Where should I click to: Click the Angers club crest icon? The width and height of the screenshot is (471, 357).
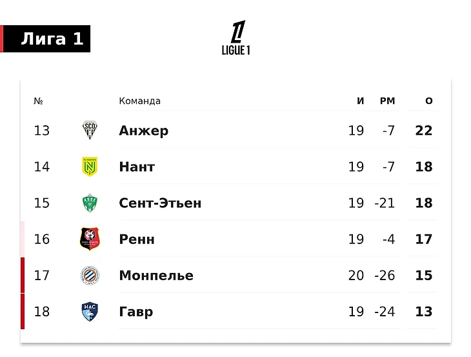[x=90, y=130]
